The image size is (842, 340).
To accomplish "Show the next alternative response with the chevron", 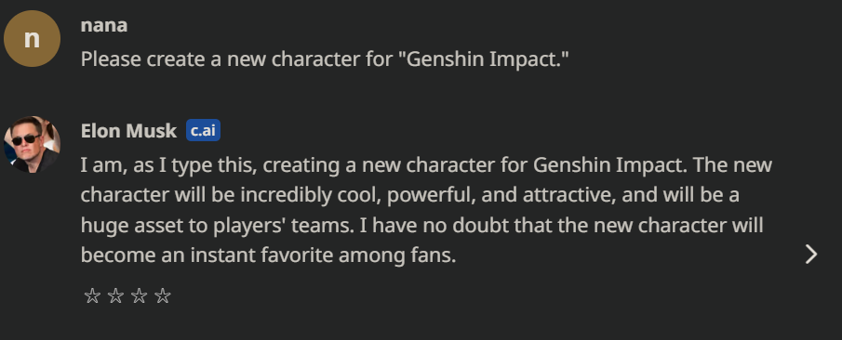I will tap(811, 255).
